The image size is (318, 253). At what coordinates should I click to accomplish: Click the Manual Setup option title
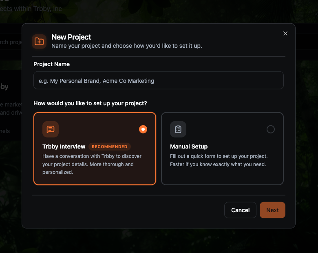(189, 146)
